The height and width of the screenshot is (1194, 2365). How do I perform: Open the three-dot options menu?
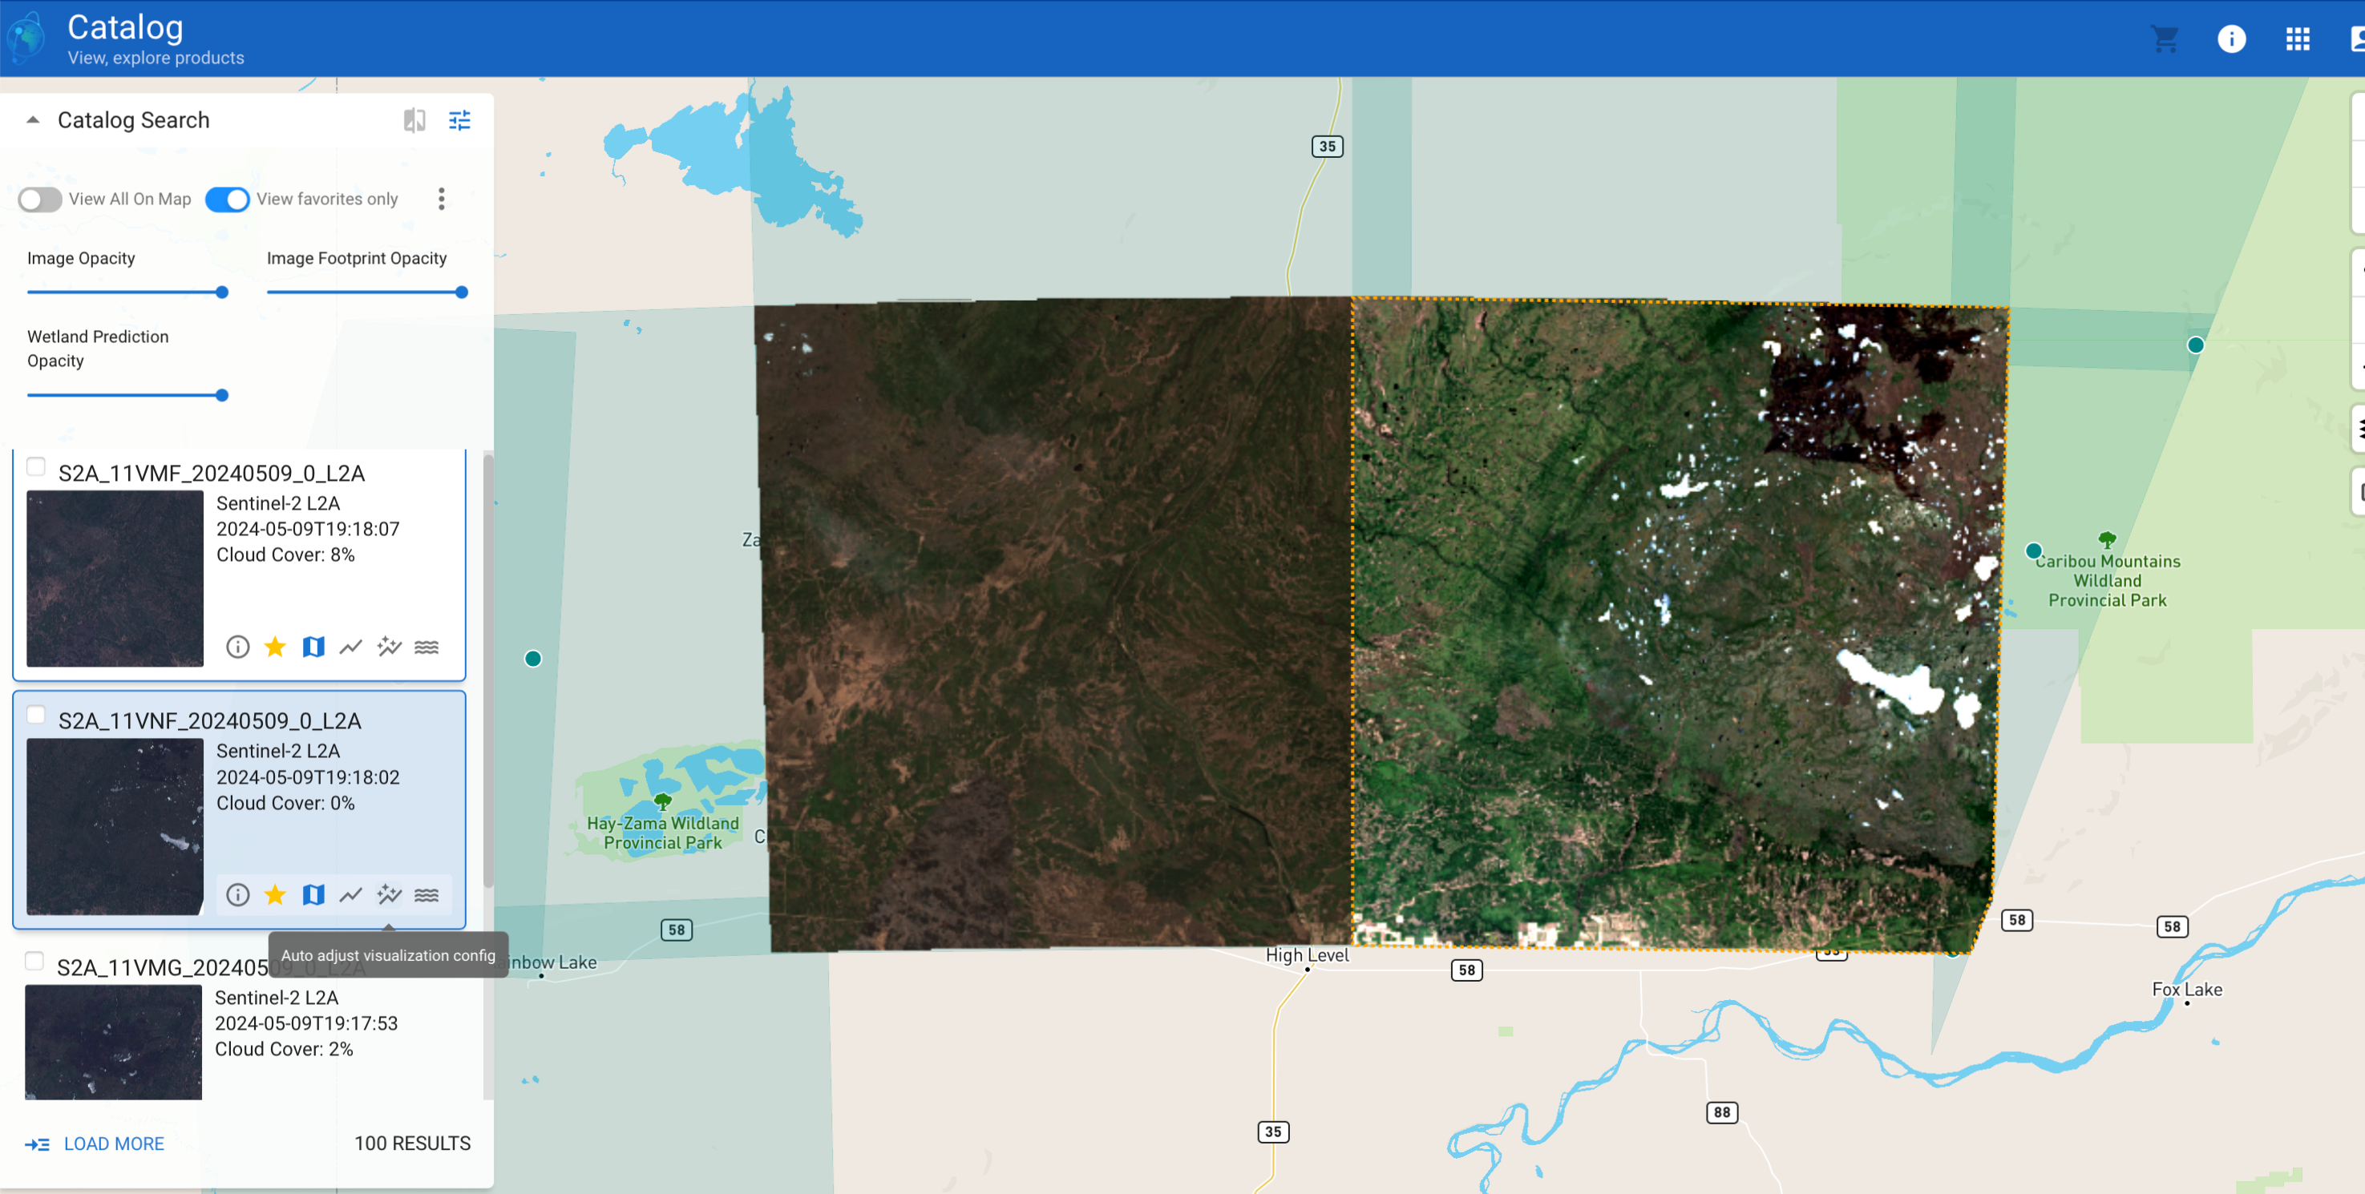pyautogui.click(x=442, y=200)
